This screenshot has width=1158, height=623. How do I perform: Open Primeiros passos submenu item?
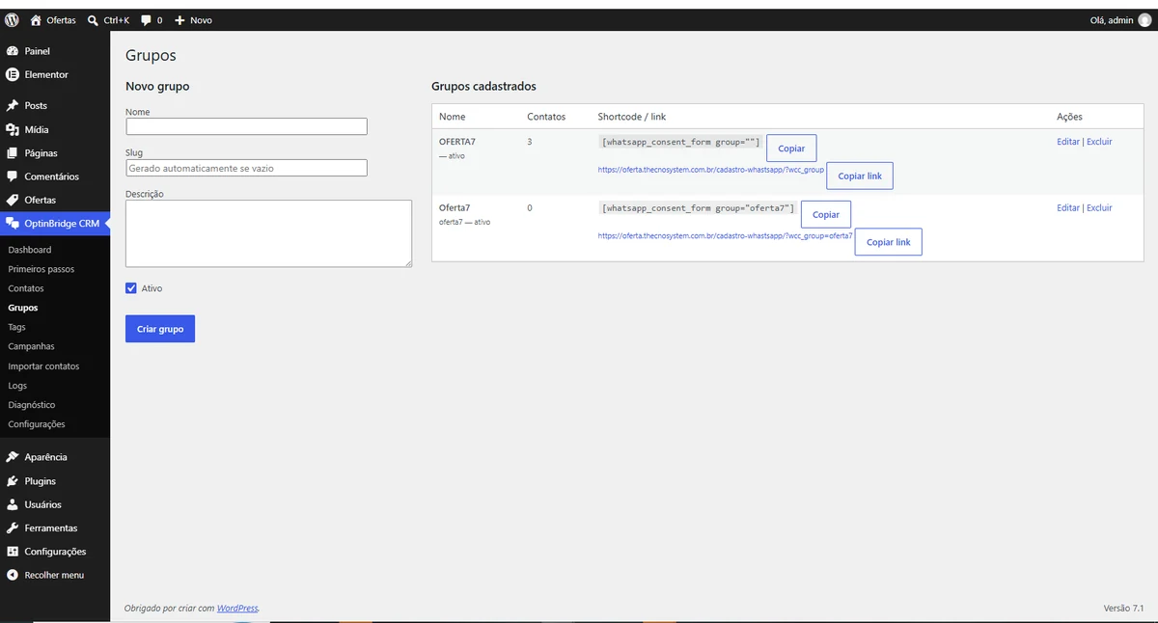(41, 269)
